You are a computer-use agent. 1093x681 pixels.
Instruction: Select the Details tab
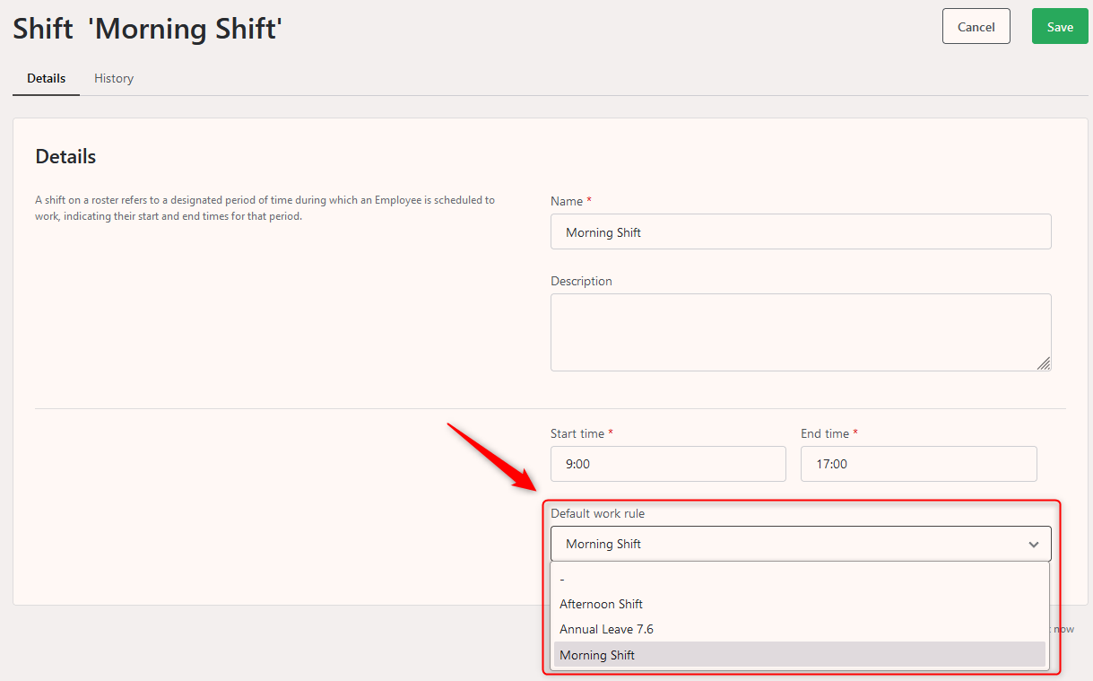(x=47, y=78)
